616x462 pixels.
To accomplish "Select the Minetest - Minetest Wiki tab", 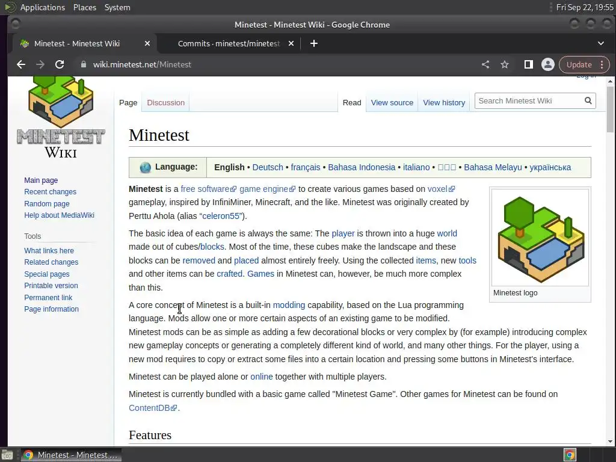I will [84, 43].
